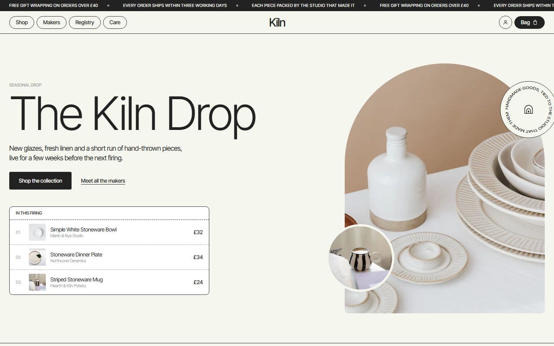The height and width of the screenshot is (346, 554).
Task: Open the Striped Stoneware Mug thumbnail
Action: (x=37, y=282)
